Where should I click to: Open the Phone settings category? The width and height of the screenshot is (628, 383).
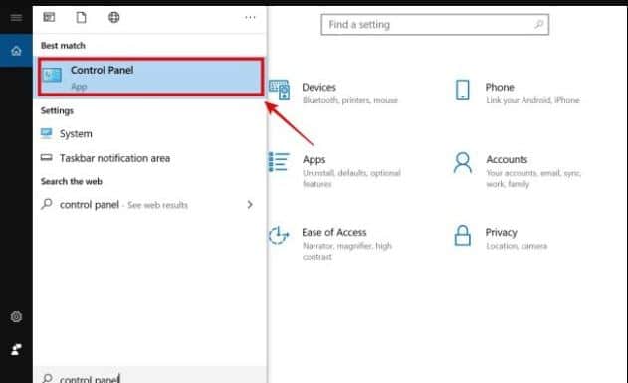pos(518,93)
